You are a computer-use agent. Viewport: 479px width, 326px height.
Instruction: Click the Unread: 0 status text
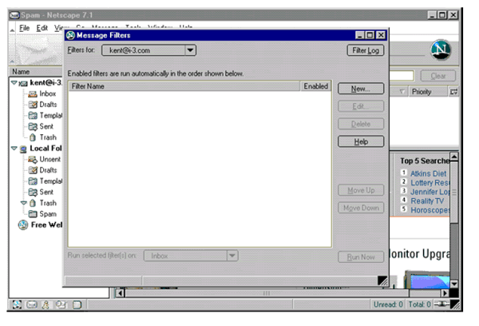pos(388,304)
